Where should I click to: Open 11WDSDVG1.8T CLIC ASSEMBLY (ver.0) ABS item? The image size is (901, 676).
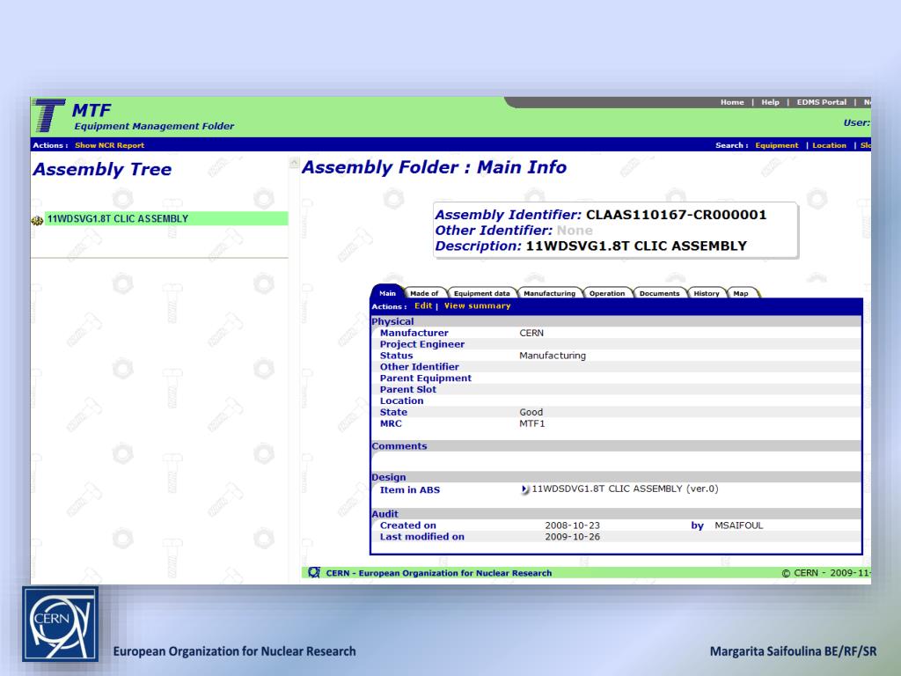[x=625, y=489]
